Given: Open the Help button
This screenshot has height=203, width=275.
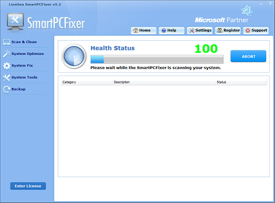Looking at the screenshot, I should [x=172, y=30].
